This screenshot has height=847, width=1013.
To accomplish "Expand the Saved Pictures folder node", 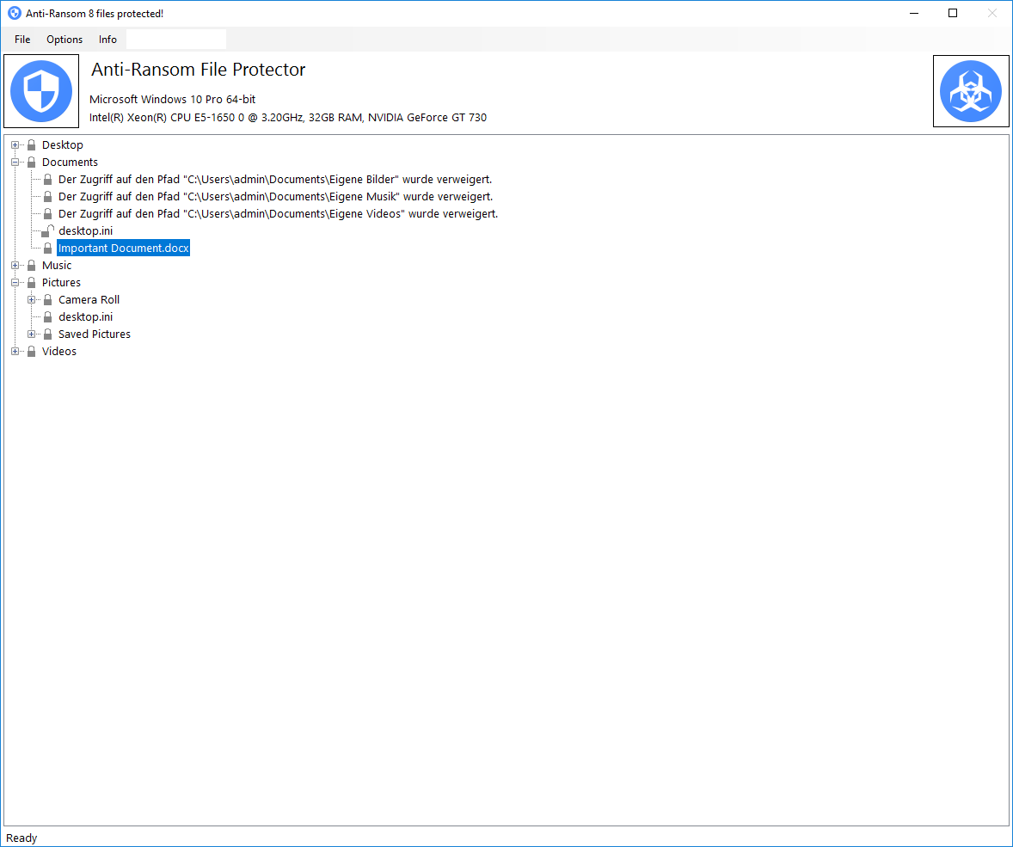I will click(x=31, y=334).
